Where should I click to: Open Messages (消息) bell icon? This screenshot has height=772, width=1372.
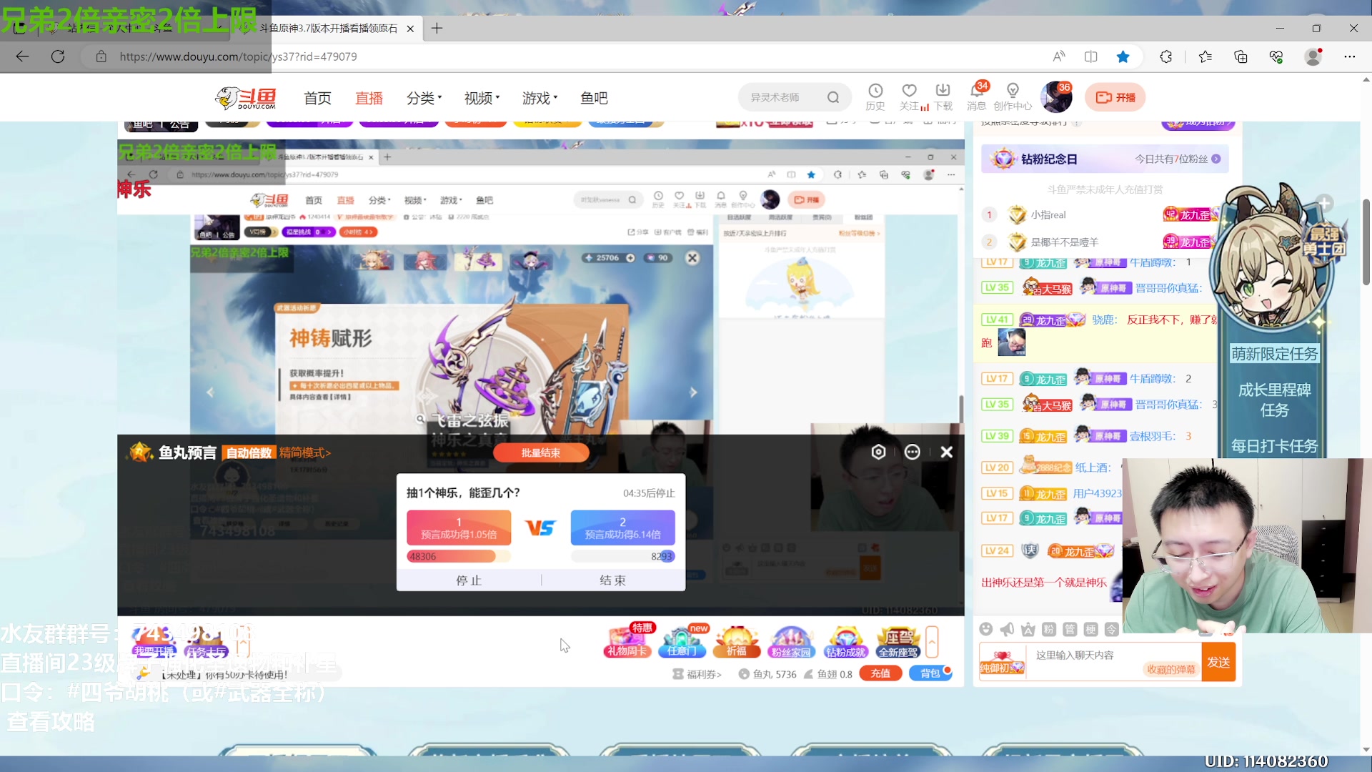(977, 96)
